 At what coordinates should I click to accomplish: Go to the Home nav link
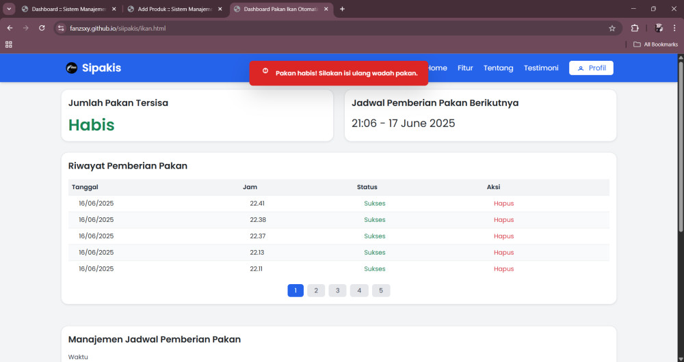click(437, 68)
